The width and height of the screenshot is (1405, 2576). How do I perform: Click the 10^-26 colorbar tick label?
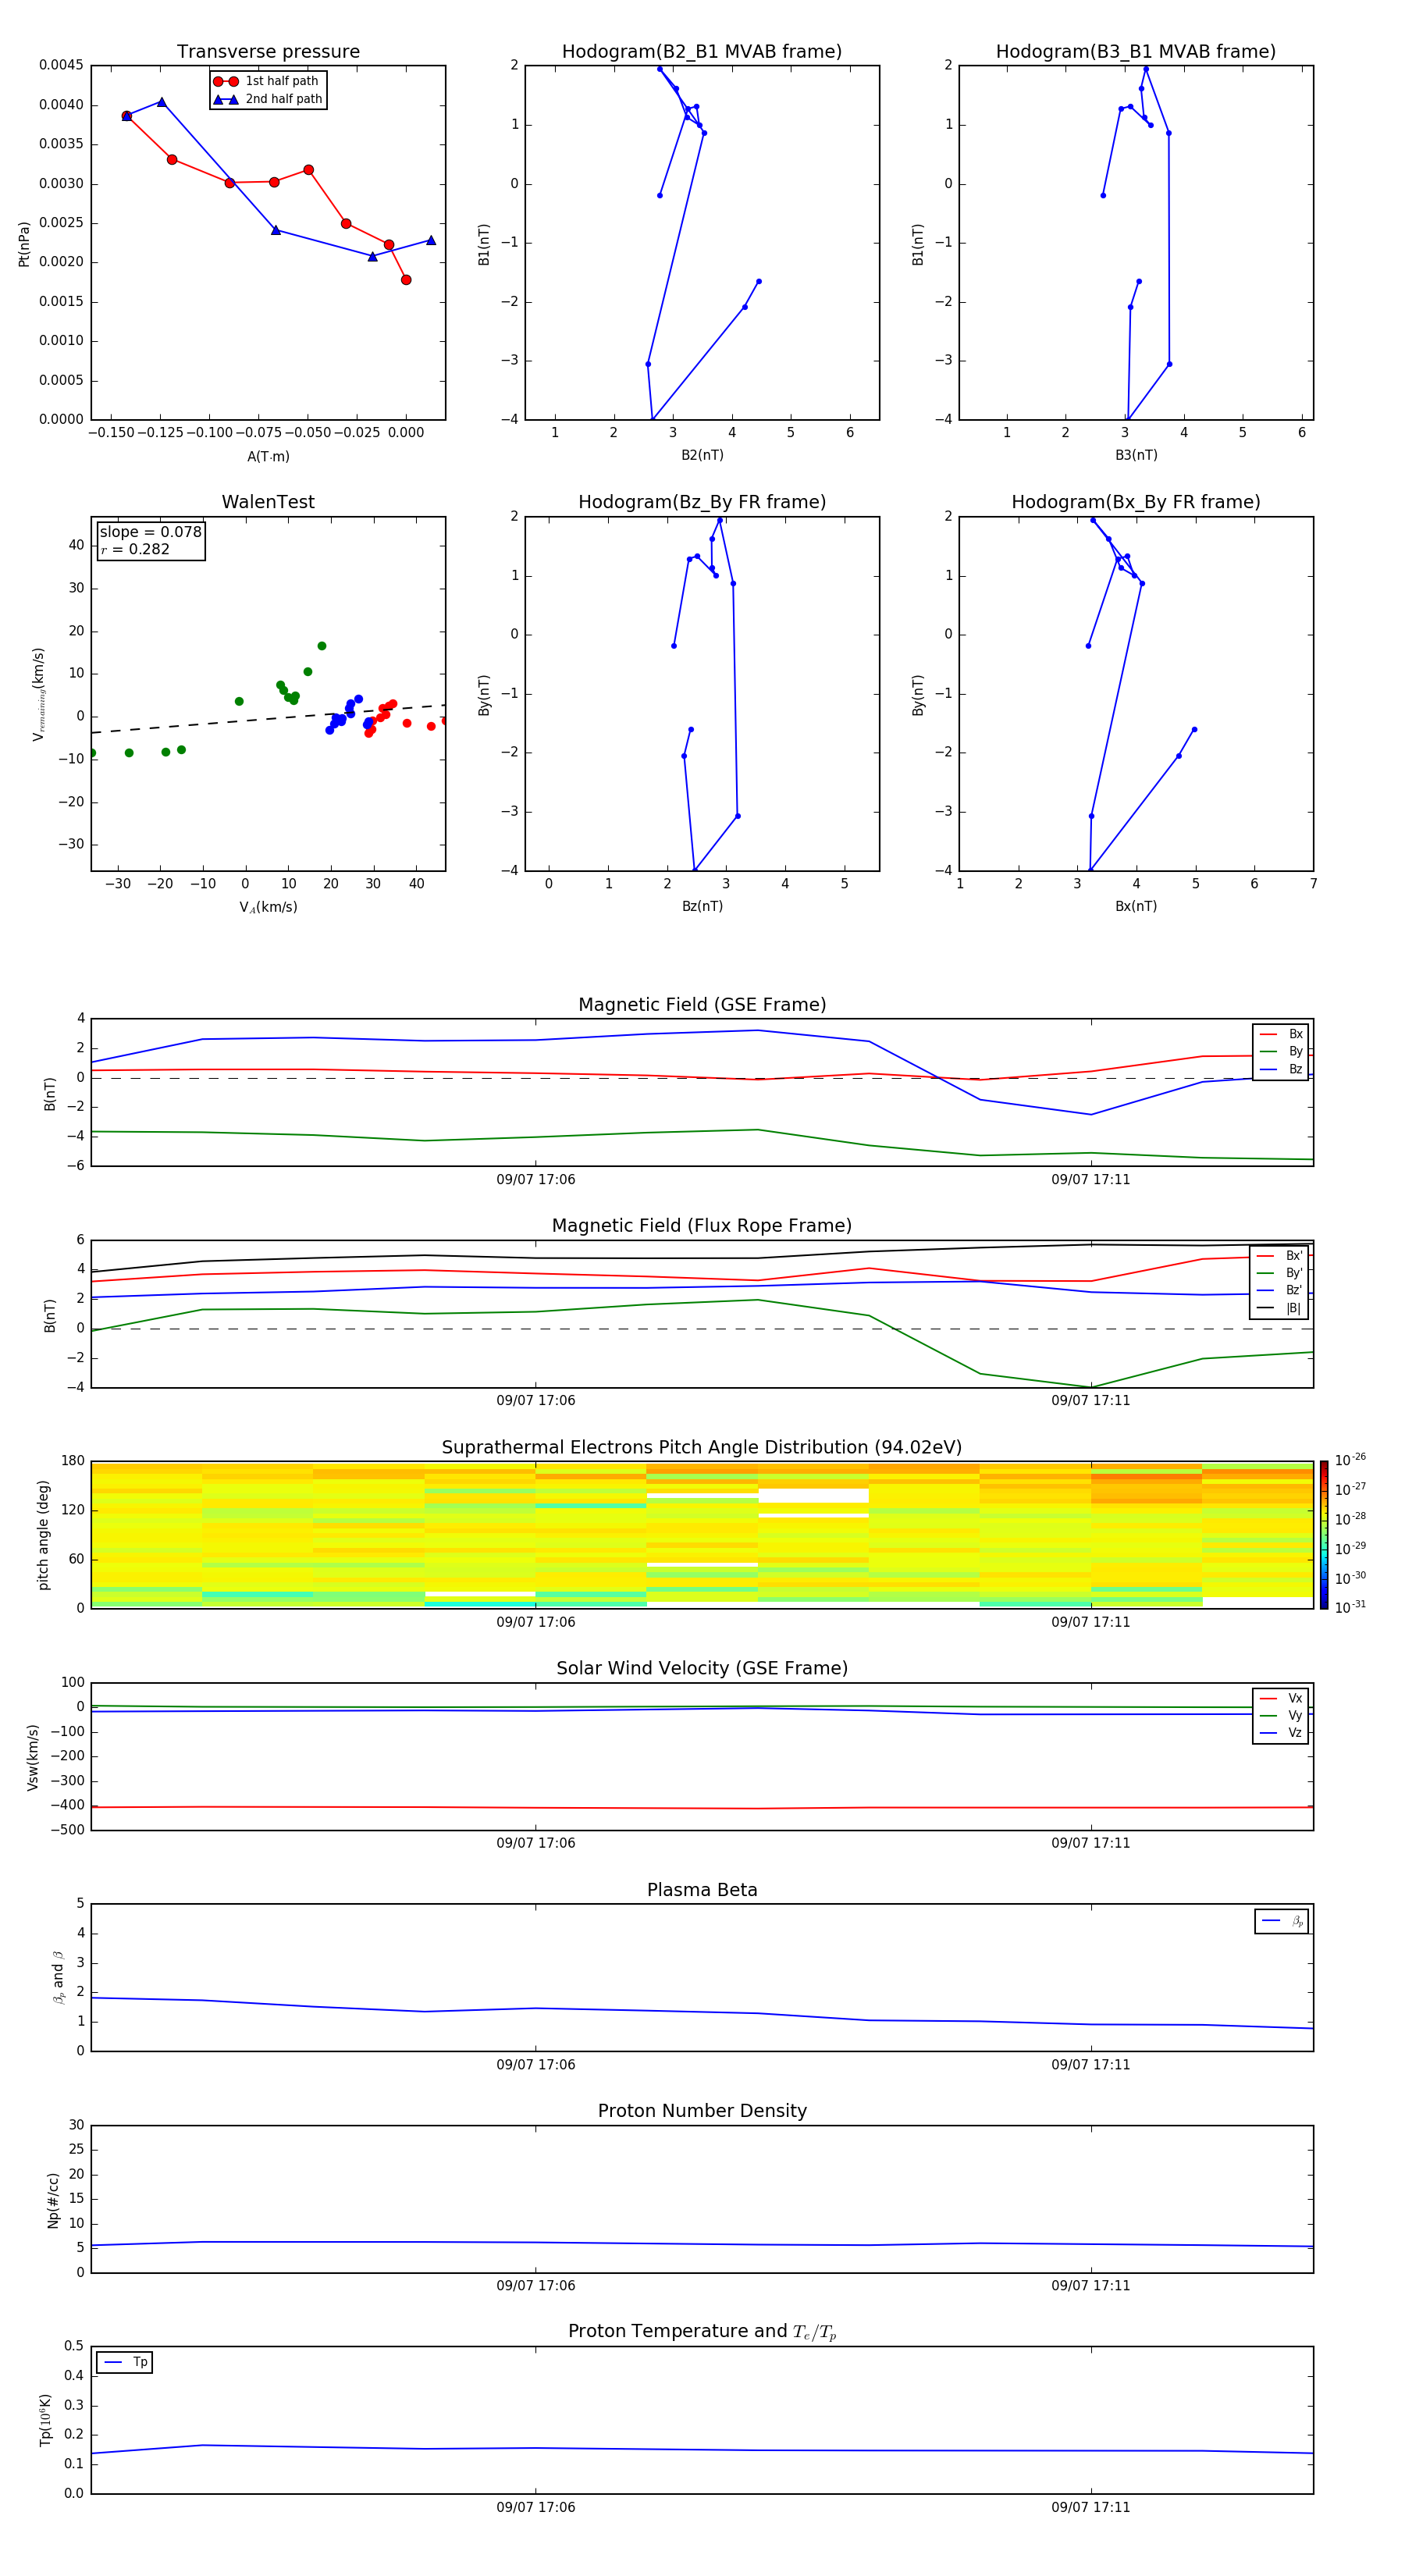tap(1350, 1459)
